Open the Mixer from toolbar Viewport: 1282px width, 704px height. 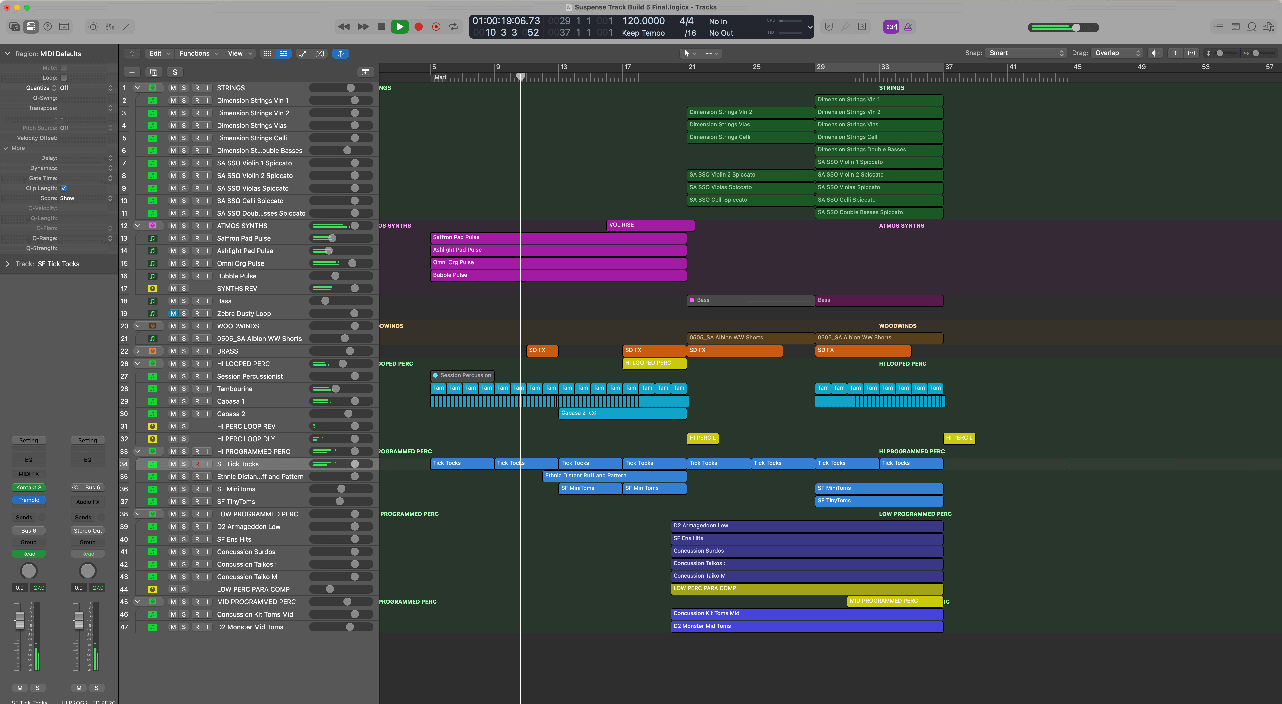[x=110, y=27]
